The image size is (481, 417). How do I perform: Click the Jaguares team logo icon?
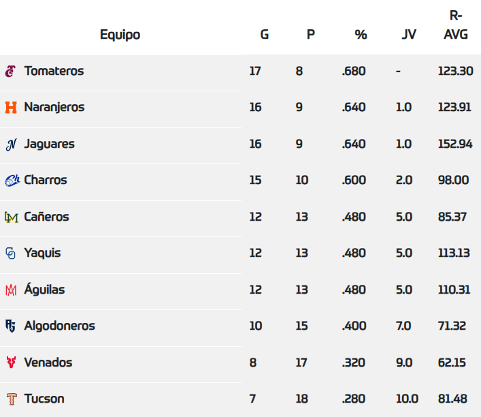pos(11,144)
